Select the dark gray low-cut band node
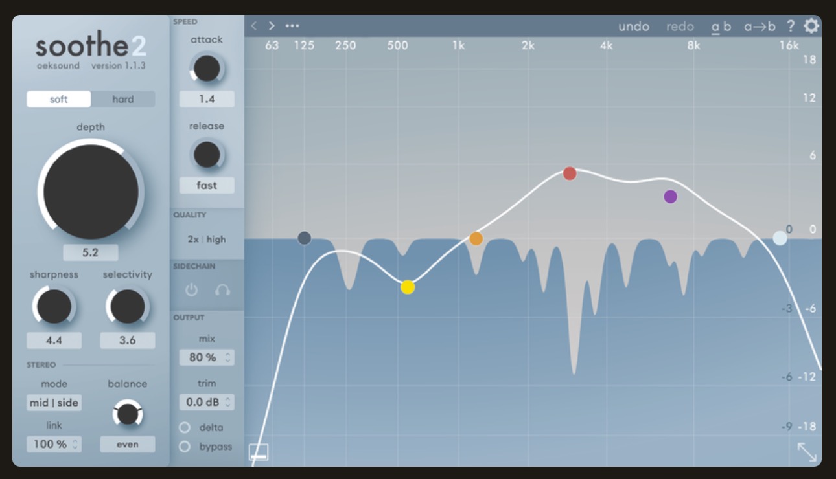The height and width of the screenshot is (479, 836). (305, 238)
